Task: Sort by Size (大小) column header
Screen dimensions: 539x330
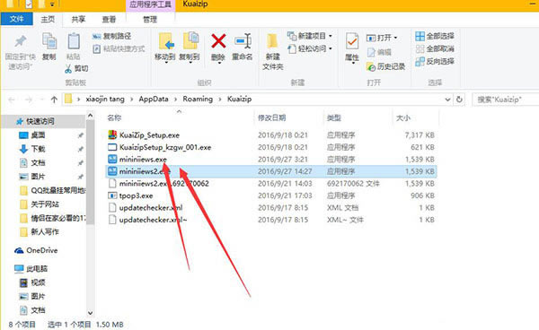Action: 402,118
